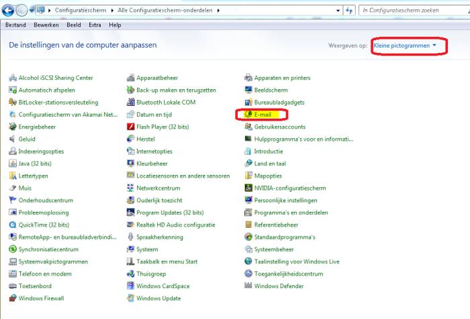Open the Lettertypen item
The width and height of the screenshot is (470, 319).
click(28, 176)
